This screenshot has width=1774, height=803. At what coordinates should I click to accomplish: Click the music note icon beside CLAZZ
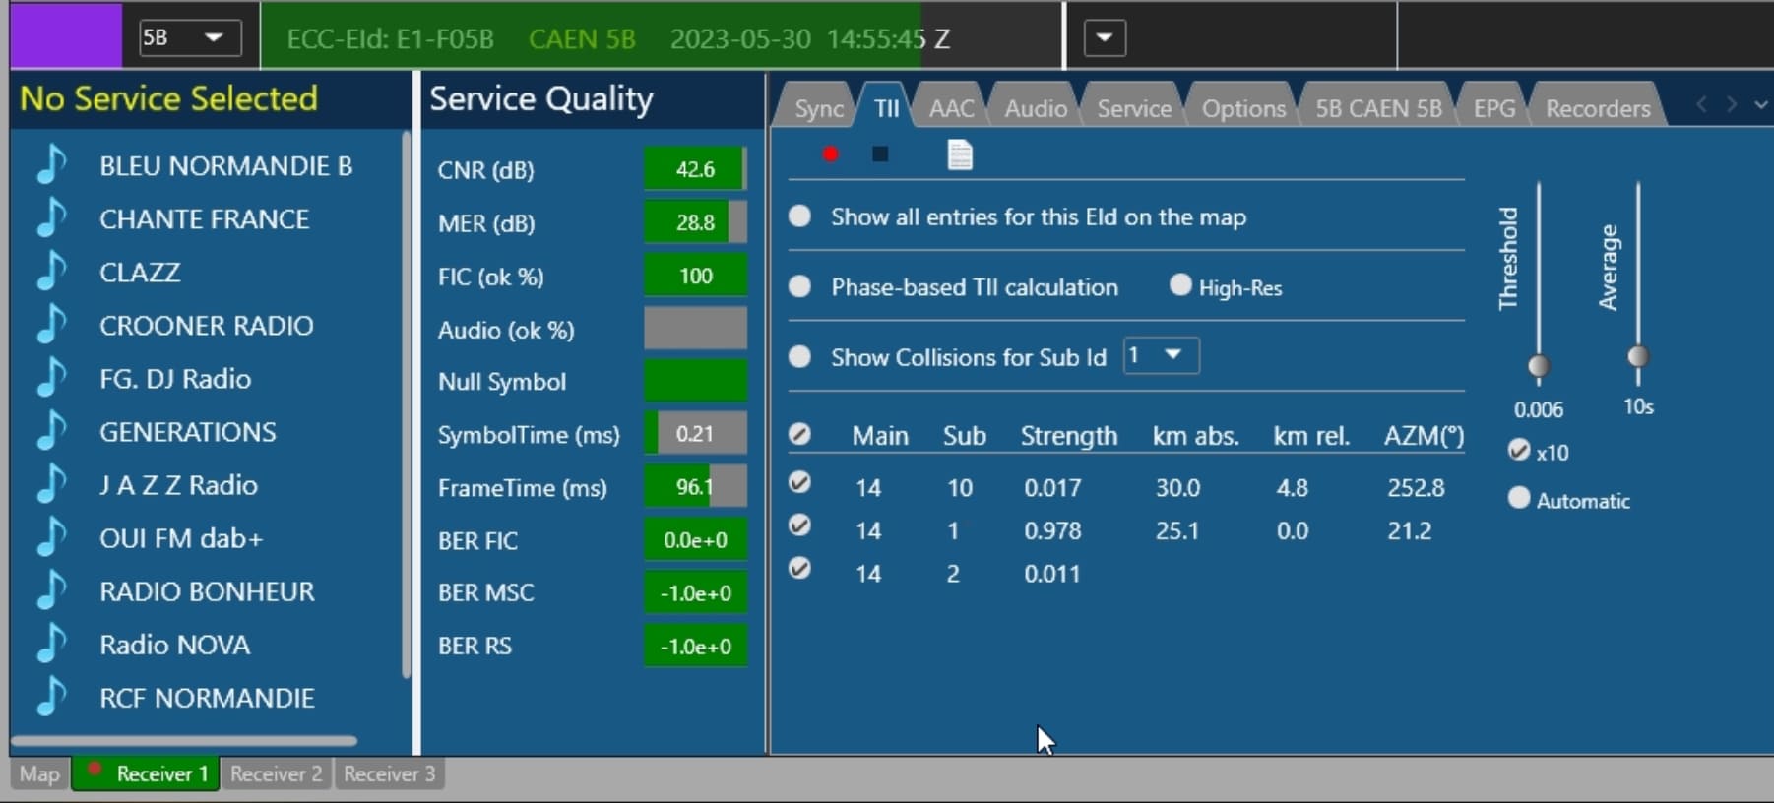(51, 272)
